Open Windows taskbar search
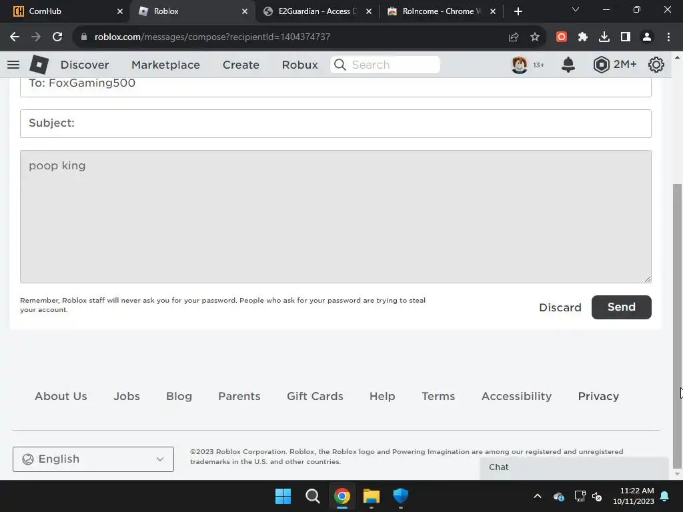Screen dimensions: 683x512 click(312, 496)
